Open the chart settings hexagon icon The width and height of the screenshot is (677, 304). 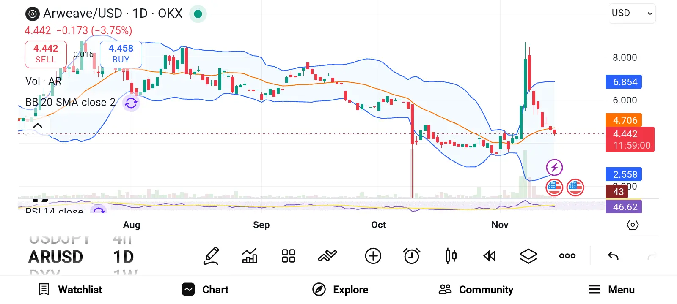pos(632,225)
